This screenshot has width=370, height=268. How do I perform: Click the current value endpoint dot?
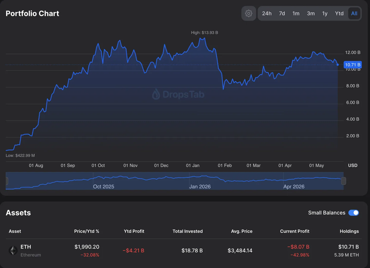(x=338, y=65)
